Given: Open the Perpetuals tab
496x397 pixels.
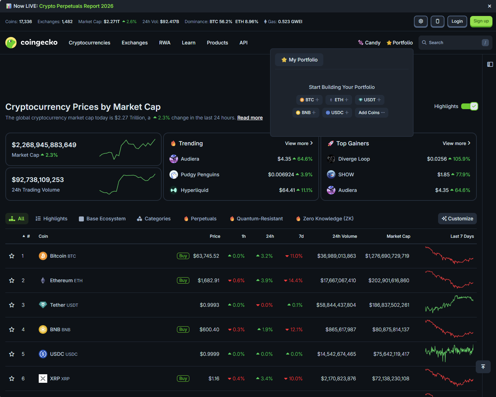Looking at the screenshot, I should 200,219.
